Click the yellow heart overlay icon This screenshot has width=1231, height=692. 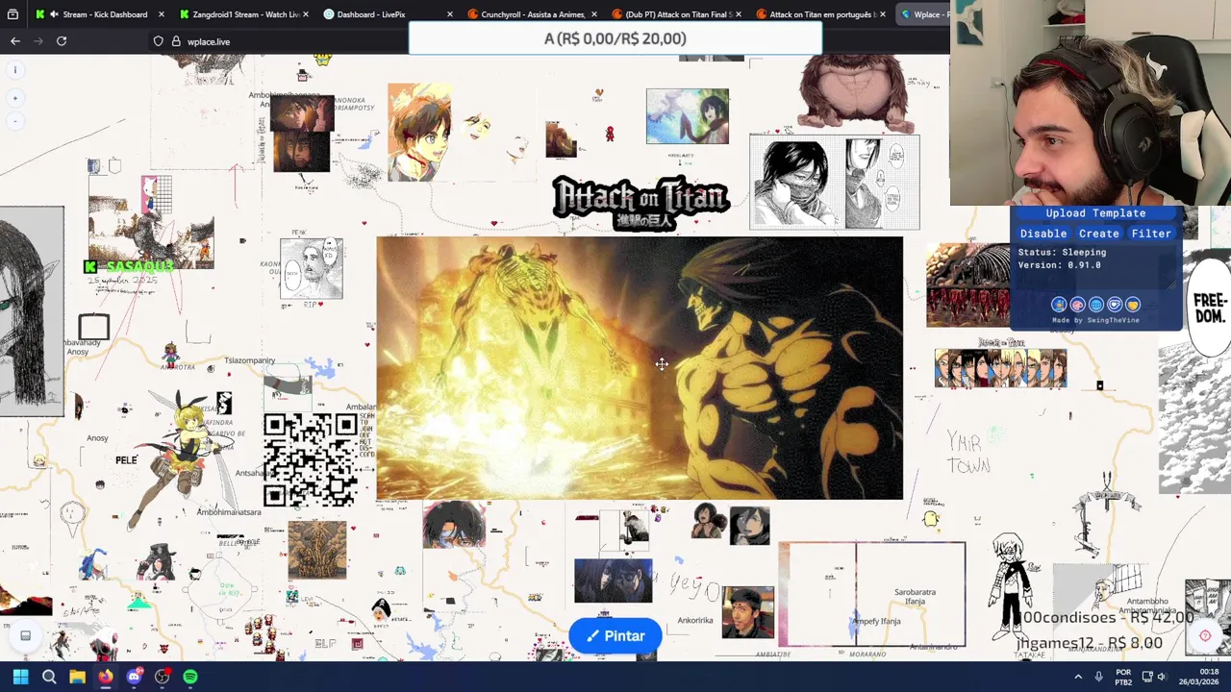coord(1133,305)
